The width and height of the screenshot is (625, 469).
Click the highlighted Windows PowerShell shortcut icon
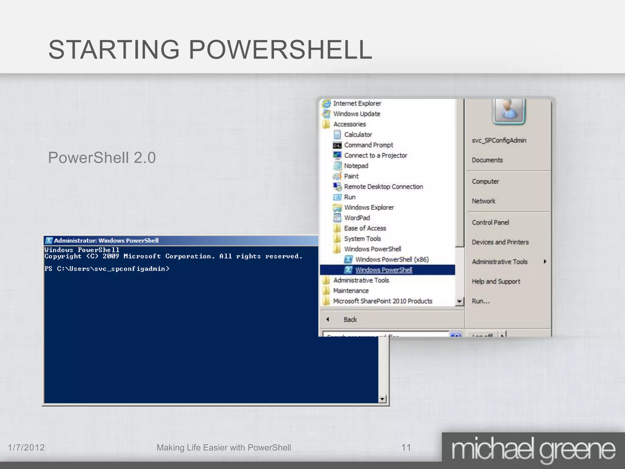coord(348,270)
